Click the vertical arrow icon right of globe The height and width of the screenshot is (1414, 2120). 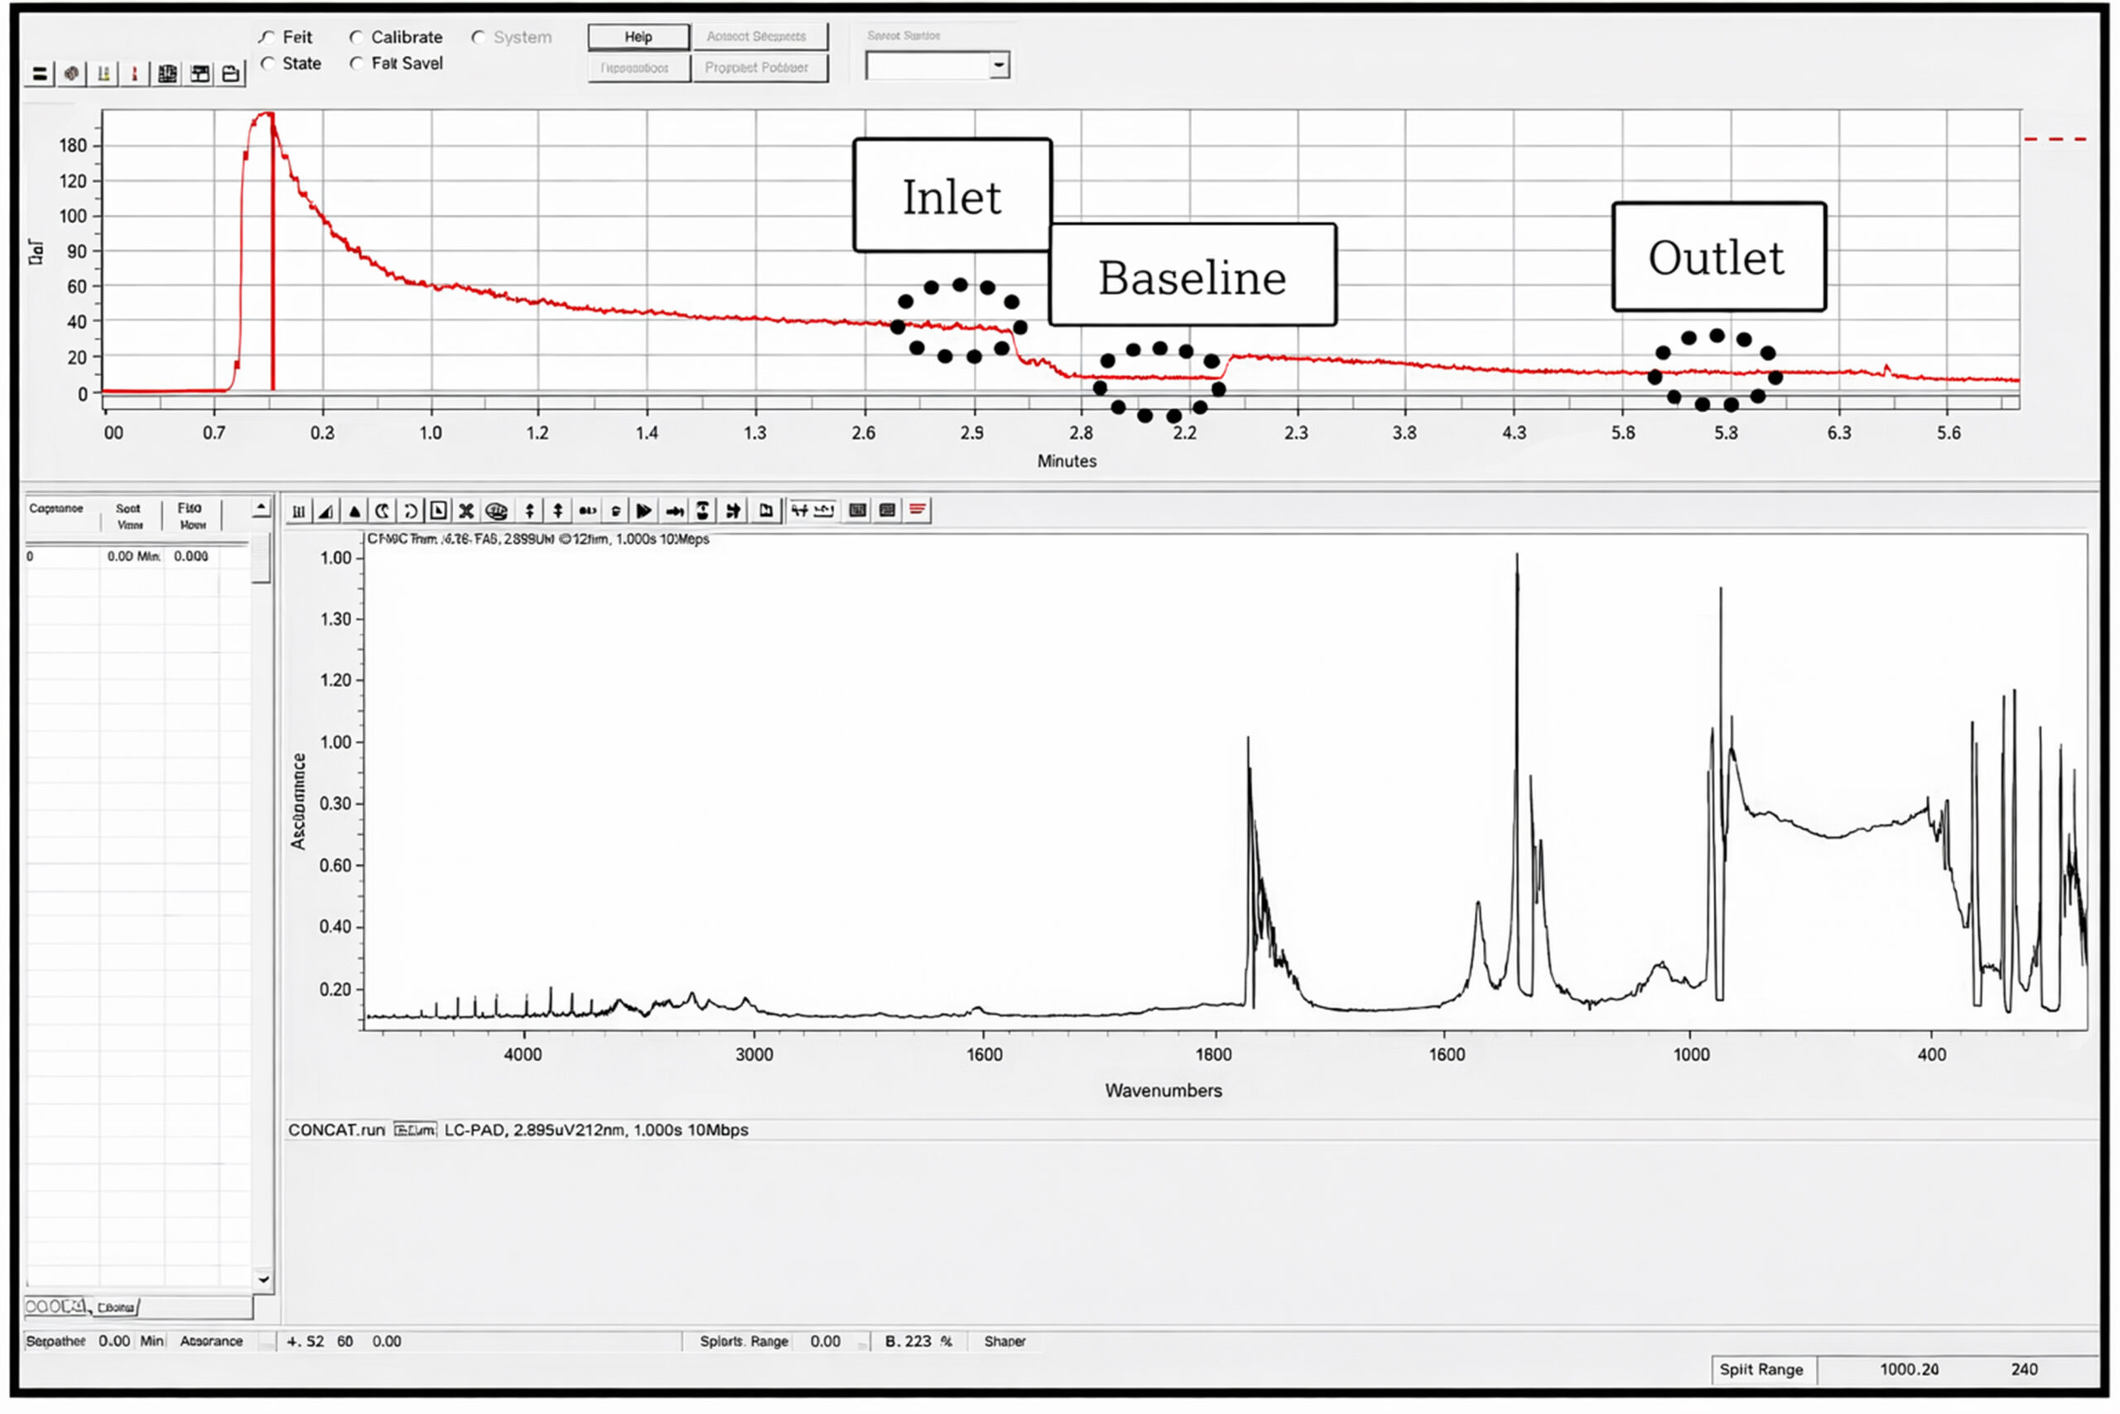coord(530,511)
